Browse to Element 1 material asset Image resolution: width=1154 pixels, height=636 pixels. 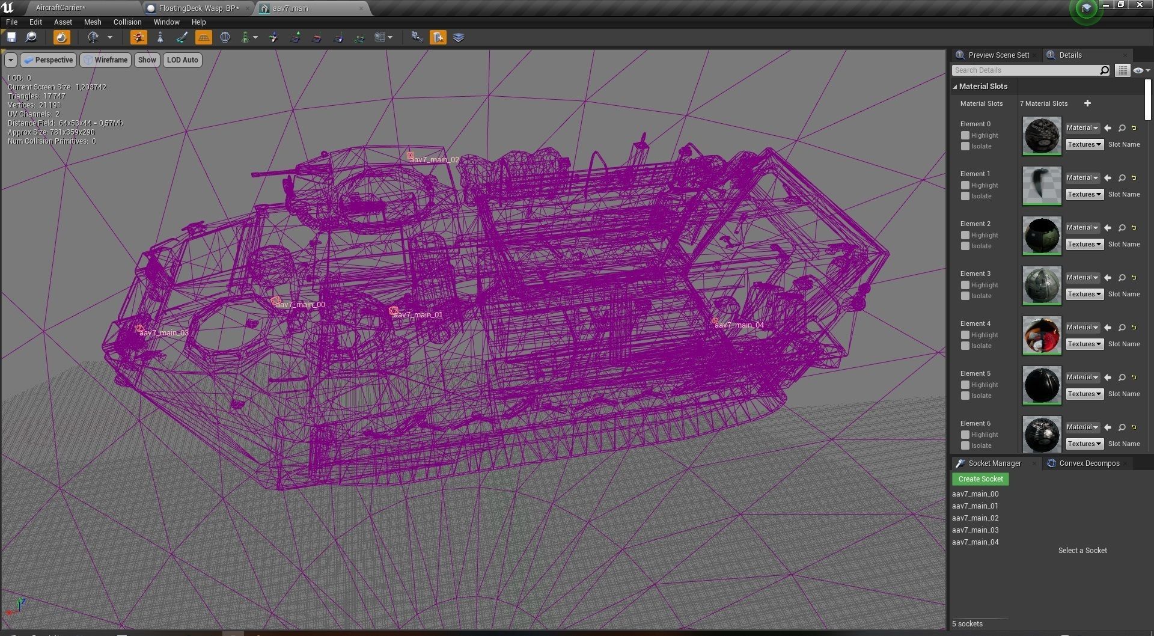click(1122, 178)
